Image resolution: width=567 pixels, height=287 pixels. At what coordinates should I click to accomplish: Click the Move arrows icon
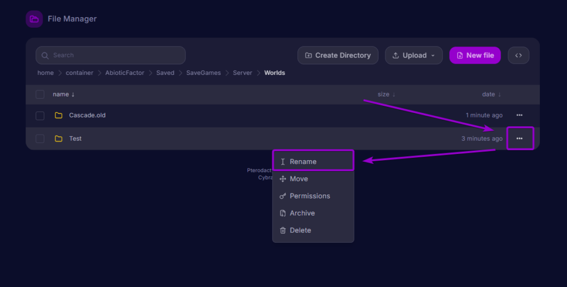pos(283,179)
